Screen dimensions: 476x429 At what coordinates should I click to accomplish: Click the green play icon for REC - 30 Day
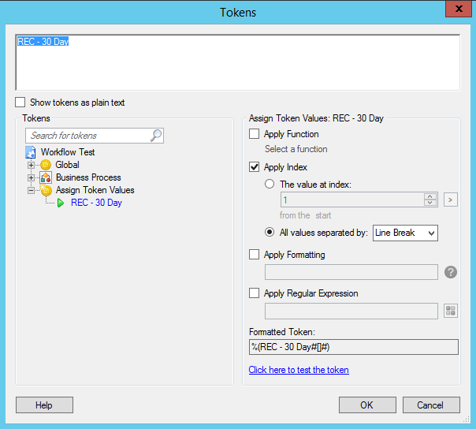pyautogui.click(x=61, y=203)
